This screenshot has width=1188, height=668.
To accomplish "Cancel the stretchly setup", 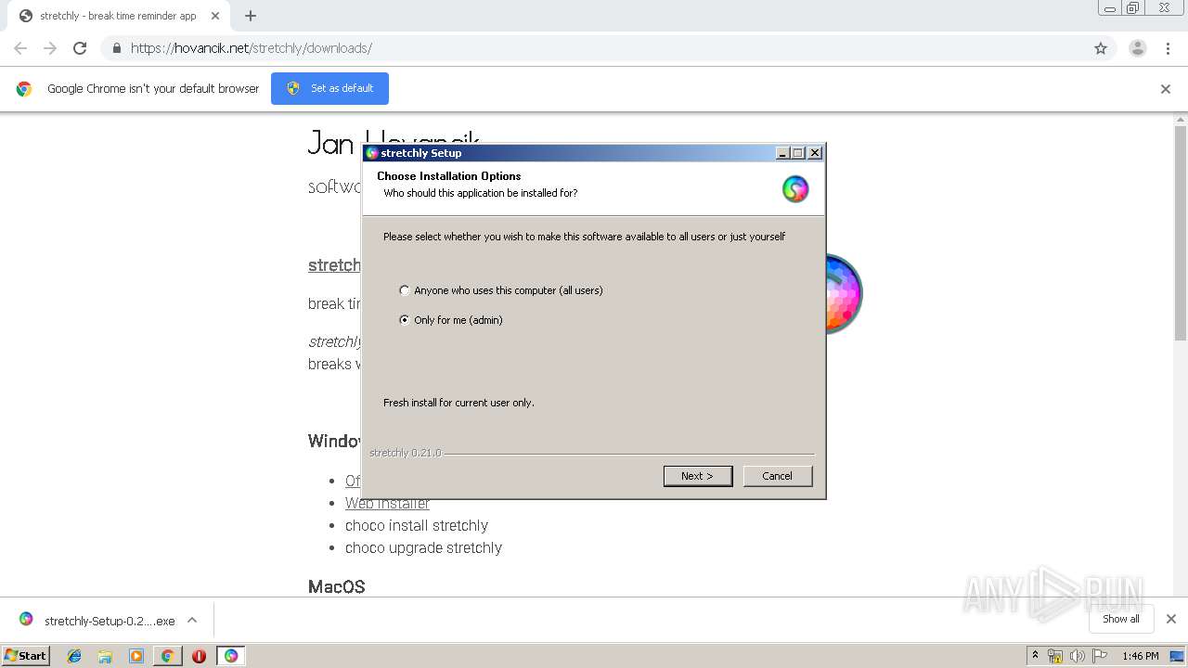I will point(777,476).
